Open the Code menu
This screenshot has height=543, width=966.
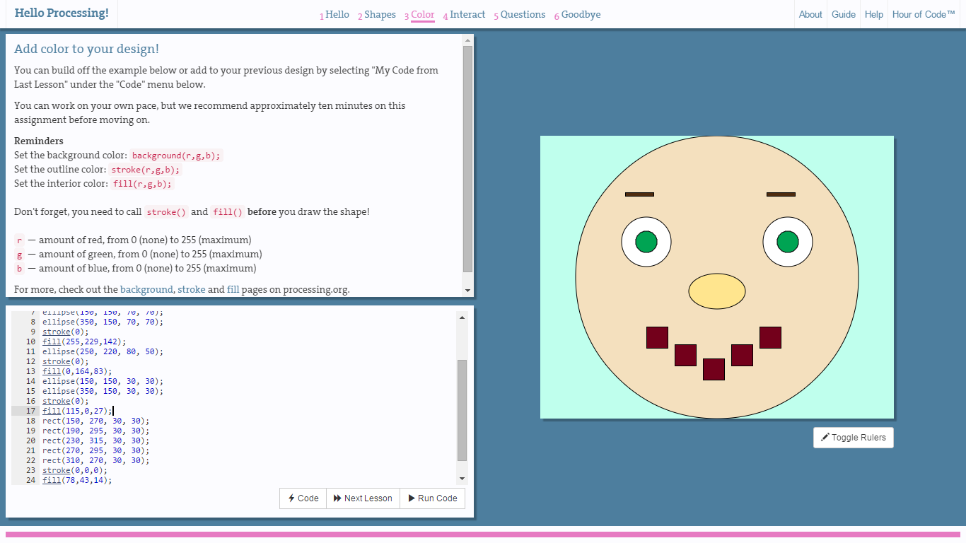[303, 498]
